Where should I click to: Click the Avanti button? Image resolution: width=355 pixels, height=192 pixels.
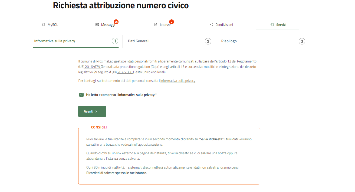92,111
